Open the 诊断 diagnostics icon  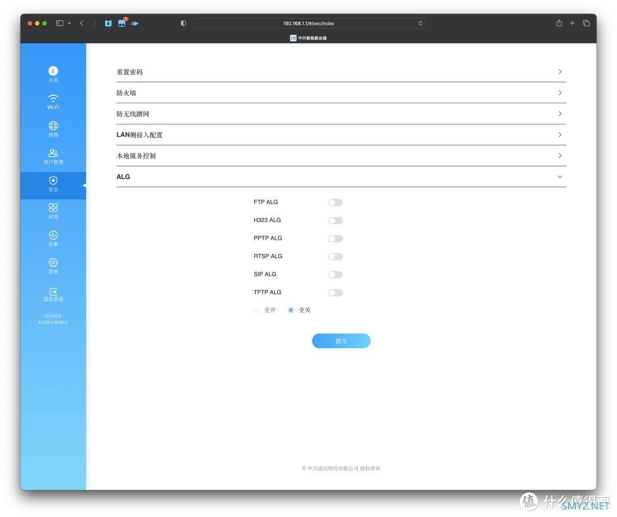53,235
